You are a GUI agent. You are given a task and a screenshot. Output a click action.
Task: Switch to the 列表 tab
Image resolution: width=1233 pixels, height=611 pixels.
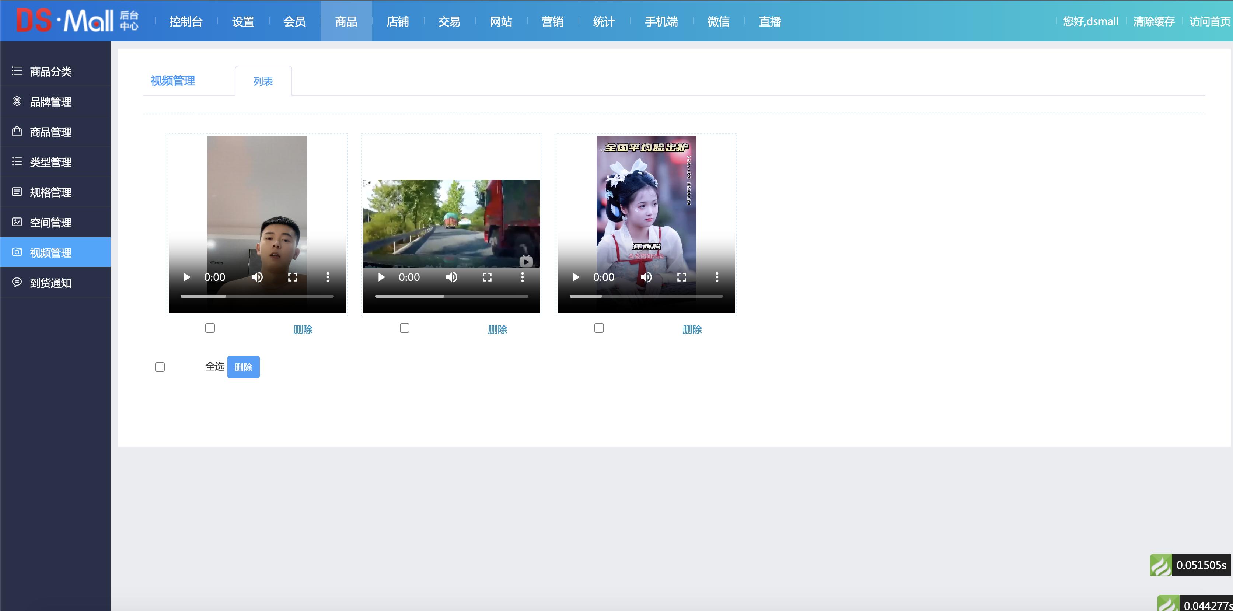pos(263,81)
